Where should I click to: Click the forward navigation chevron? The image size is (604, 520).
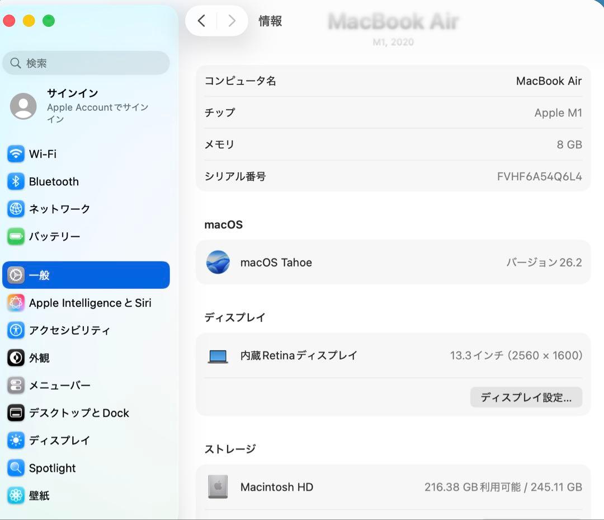click(x=232, y=21)
